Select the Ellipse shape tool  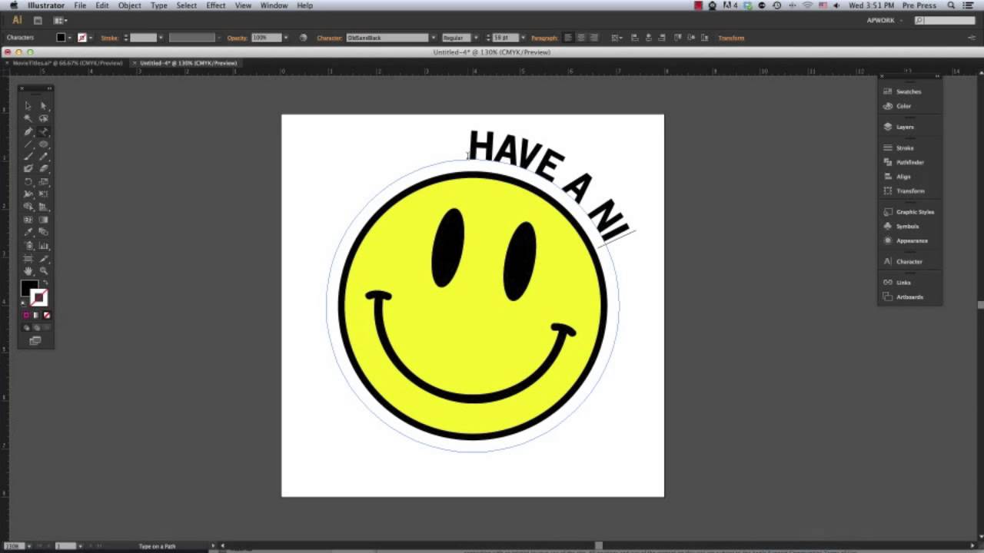(x=43, y=144)
